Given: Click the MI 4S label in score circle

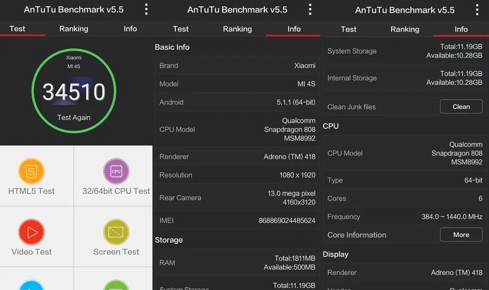Looking at the screenshot, I should point(73,66).
